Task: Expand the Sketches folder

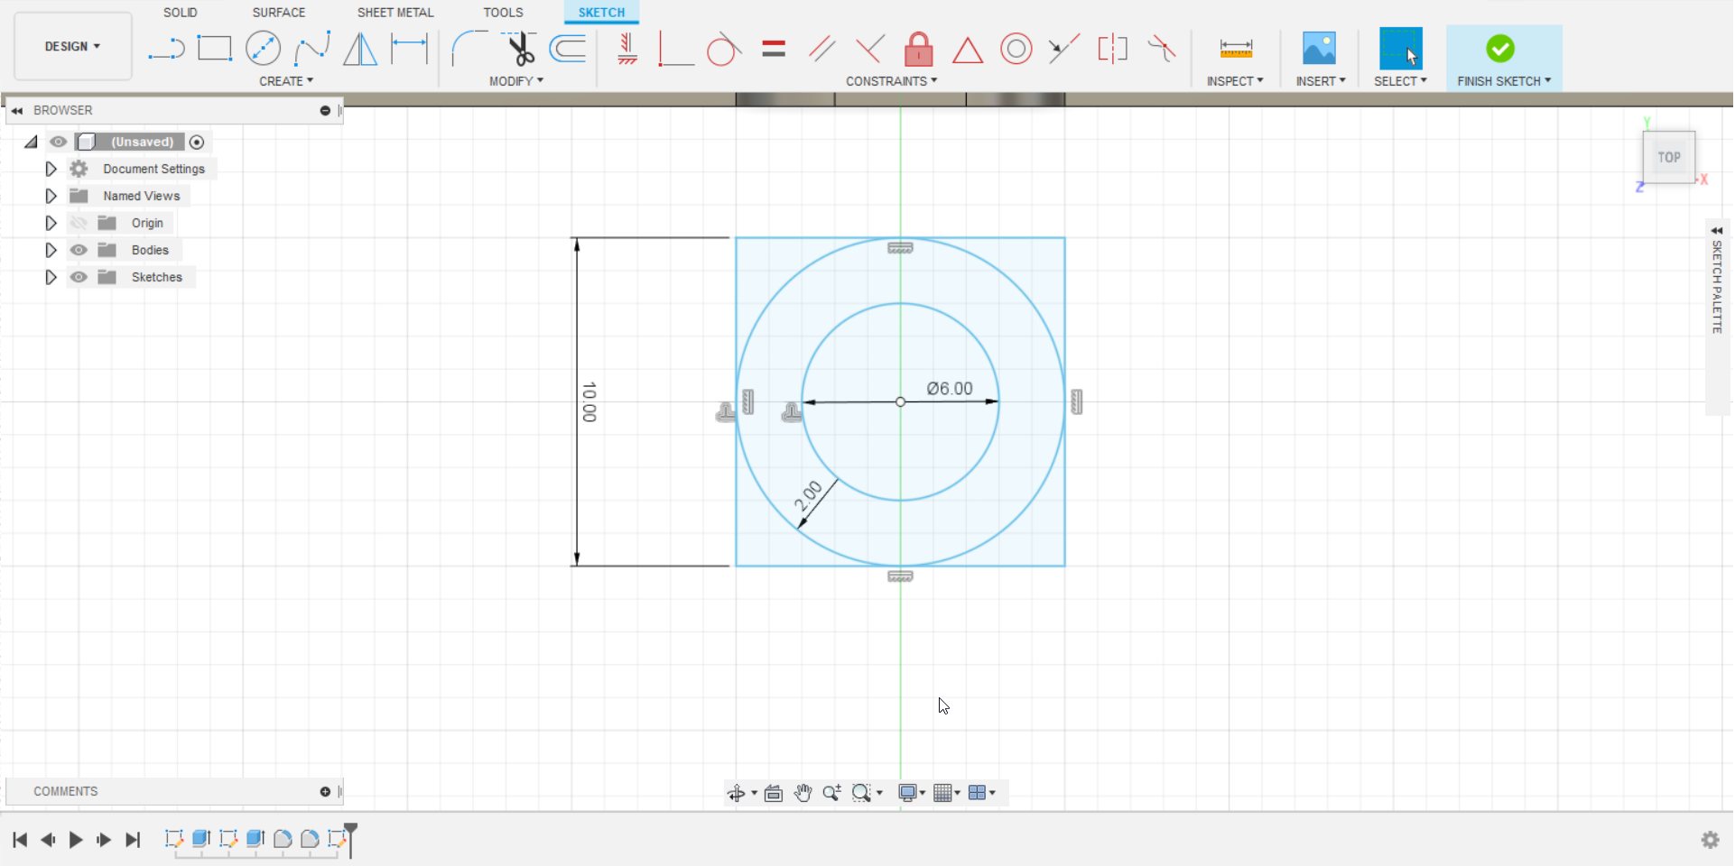Action: point(51,277)
